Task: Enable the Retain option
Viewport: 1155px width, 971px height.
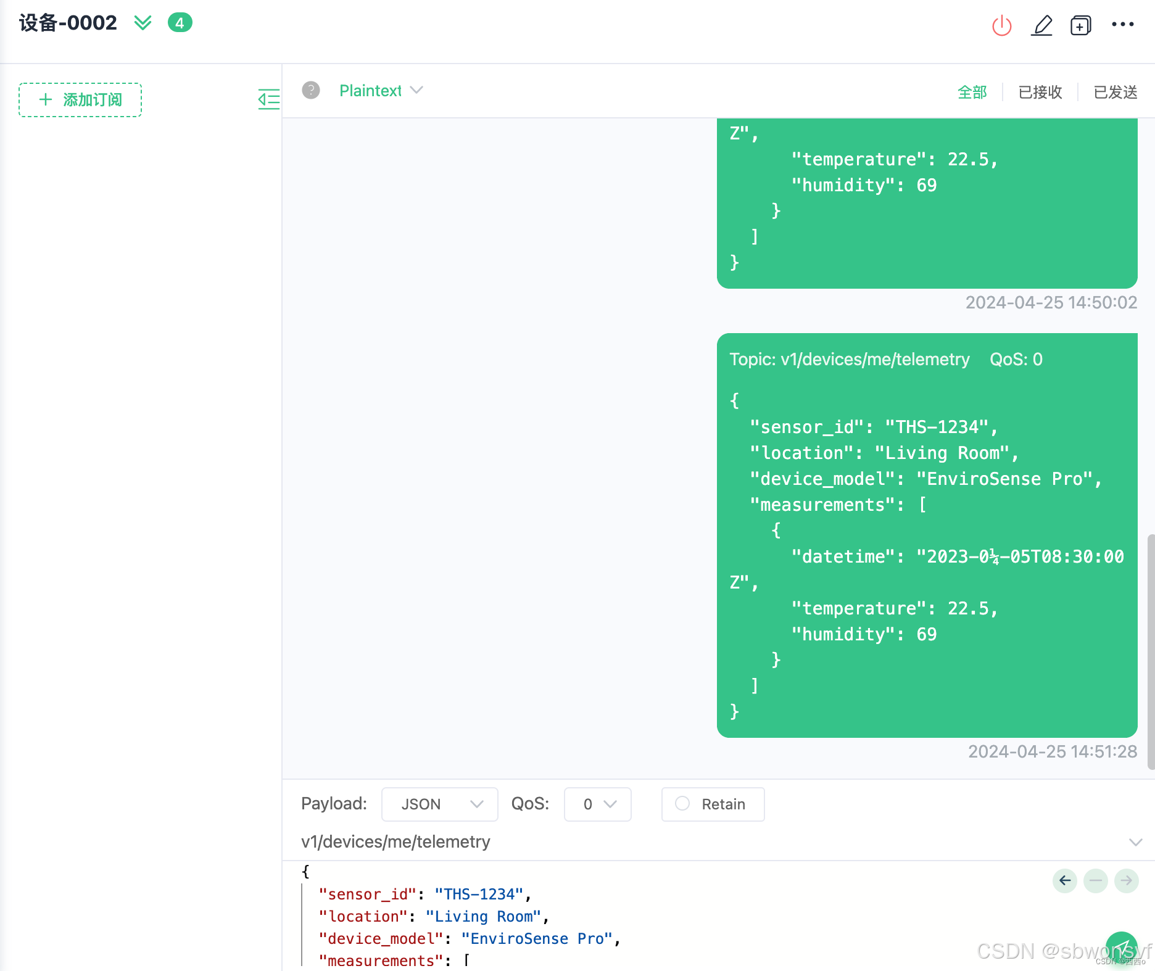Action: point(682,804)
